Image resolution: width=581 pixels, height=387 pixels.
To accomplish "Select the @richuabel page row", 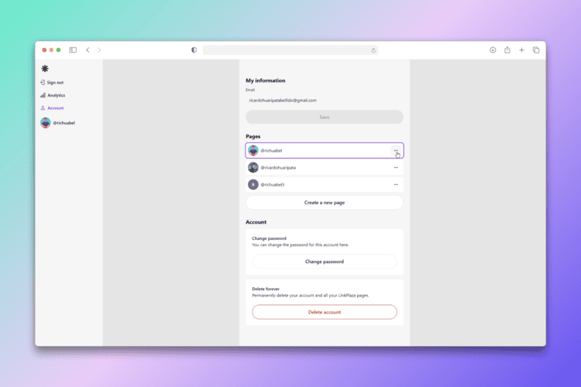I will [325, 150].
